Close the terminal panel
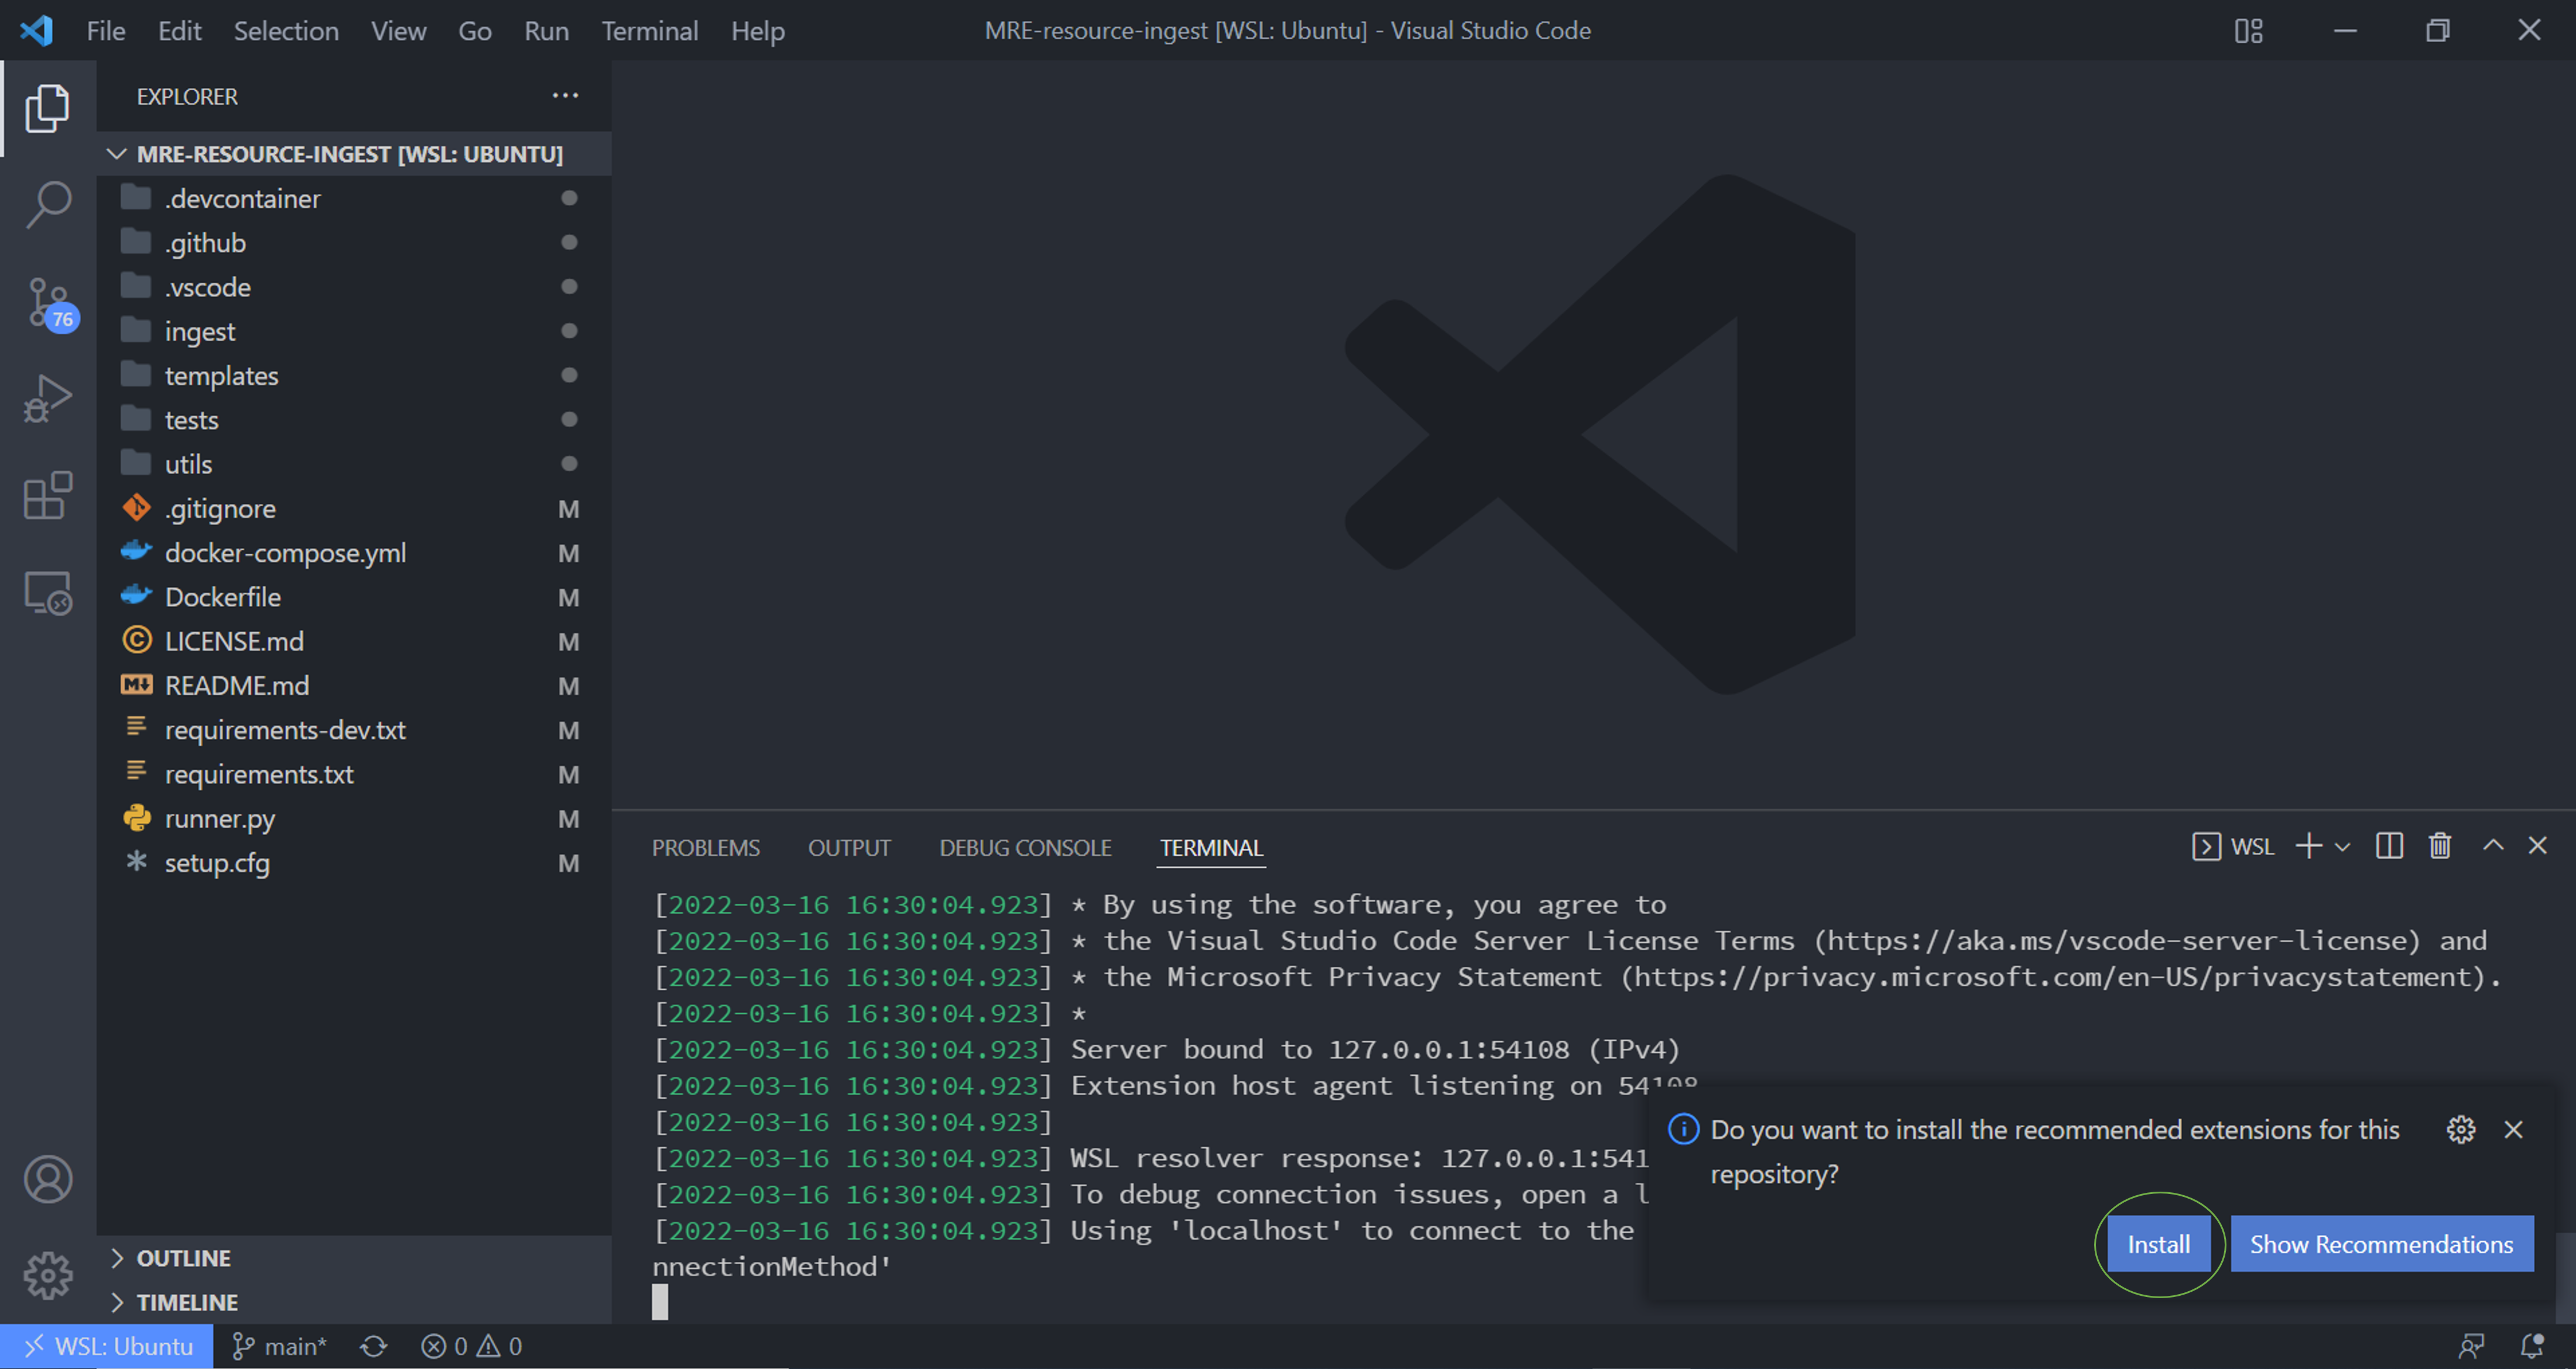This screenshot has height=1369, width=2576. click(2537, 846)
